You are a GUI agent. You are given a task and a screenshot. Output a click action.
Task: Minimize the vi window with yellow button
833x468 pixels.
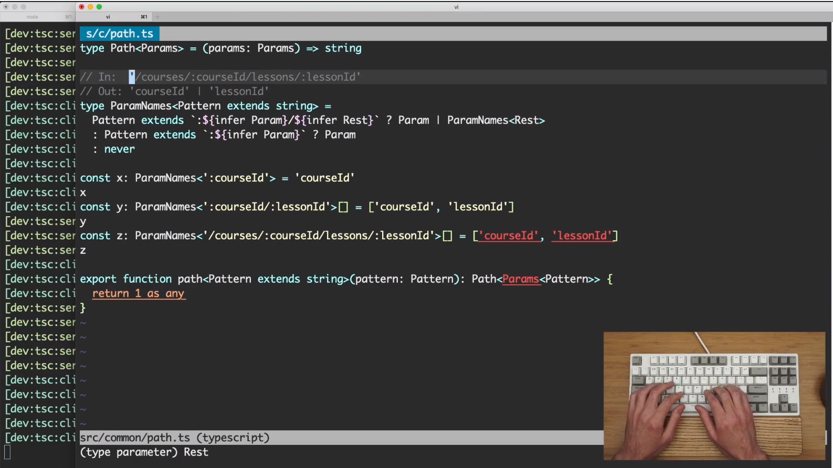[90, 7]
